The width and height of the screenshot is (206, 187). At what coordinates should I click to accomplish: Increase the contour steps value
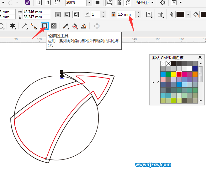point(103,13)
